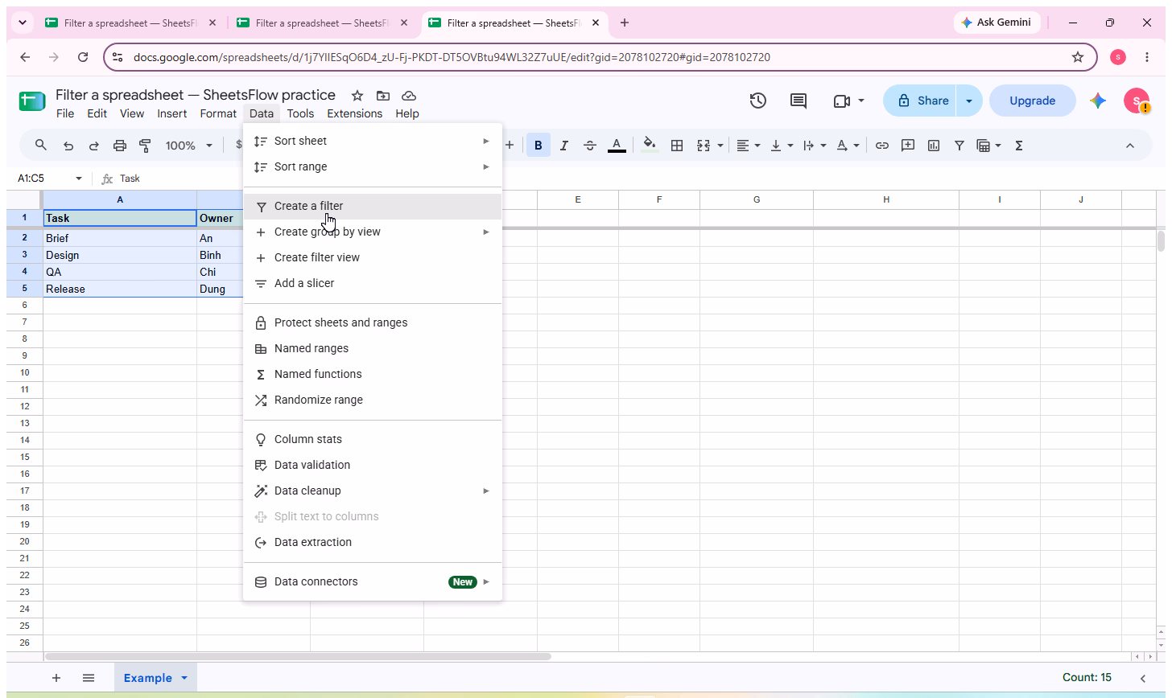Add a new sheet with plus
The height and width of the screenshot is (698, 1172).
pos(56,678)
